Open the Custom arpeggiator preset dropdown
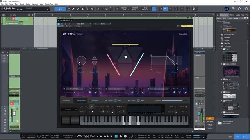This screenshot has height=140, width=250. pyautogui.click(x=70, y=109)
